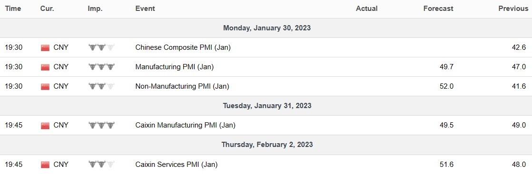The width and height of the screenshot is (532, 174).
Task: Click the Forecast column header
Action: click(438, 9)
